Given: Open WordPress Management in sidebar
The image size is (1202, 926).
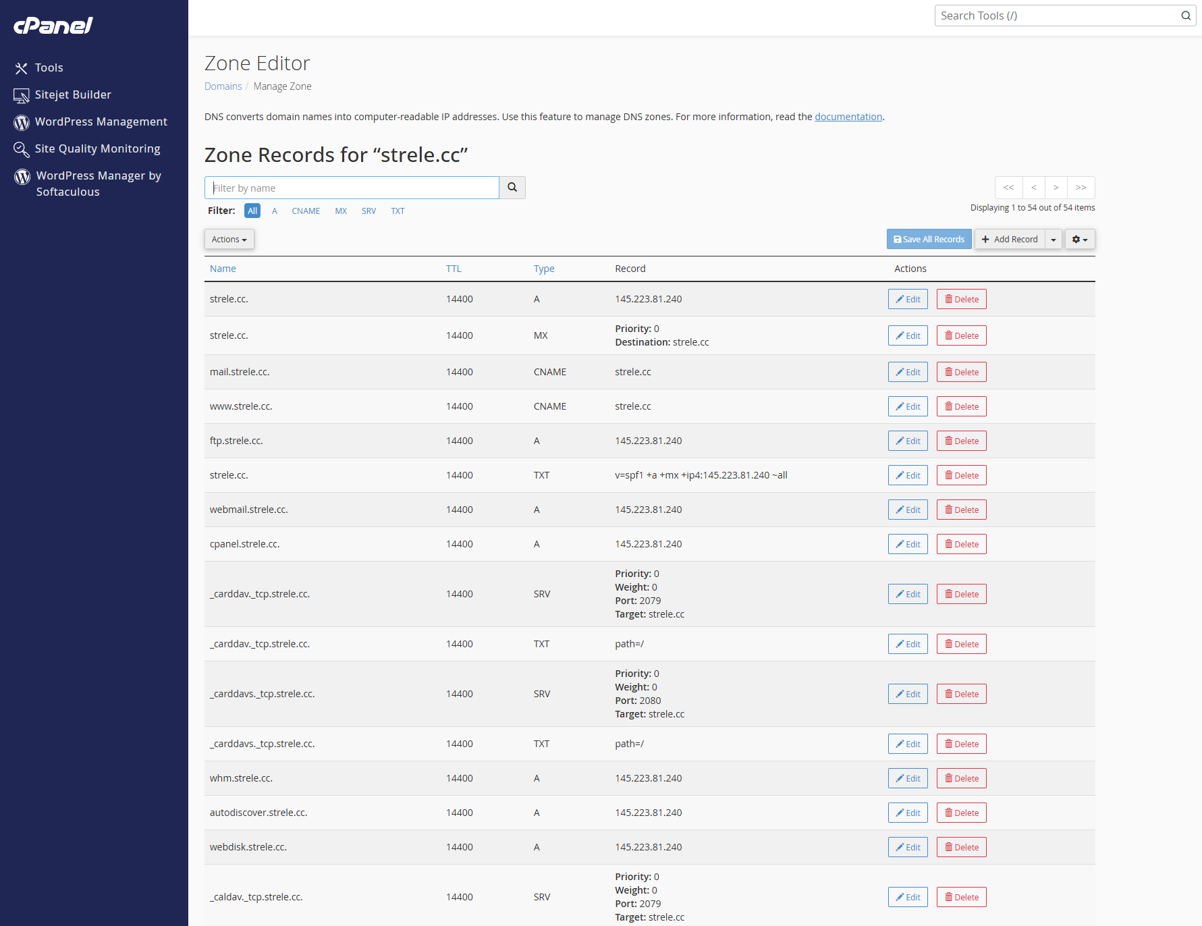Looking at the screenshot, I should coord(101,121).
